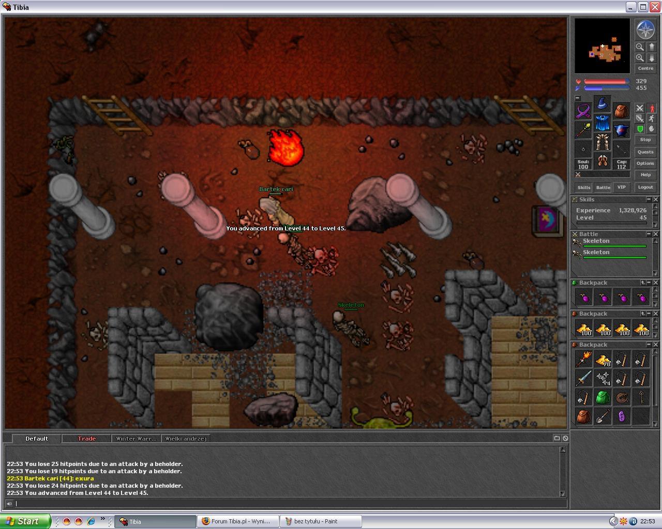This screenshot has width=662, height=529.
Task: Pick the torch in the backpack
Action: 583,359
